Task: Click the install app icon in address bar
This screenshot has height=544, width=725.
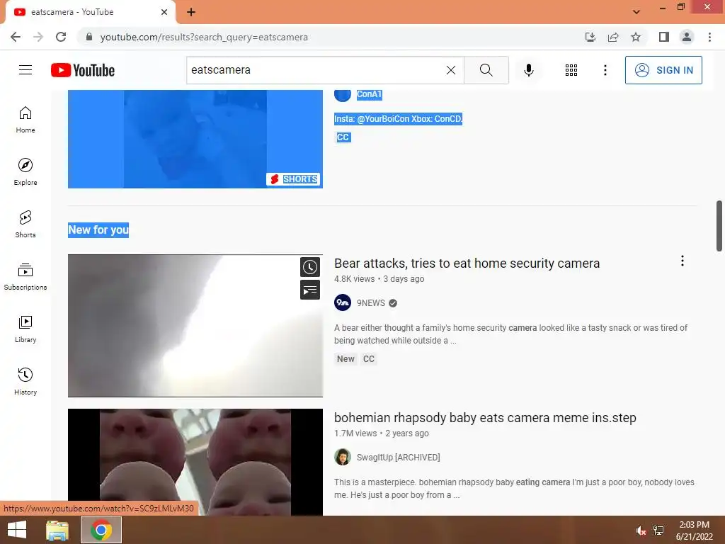Action: 590,37
